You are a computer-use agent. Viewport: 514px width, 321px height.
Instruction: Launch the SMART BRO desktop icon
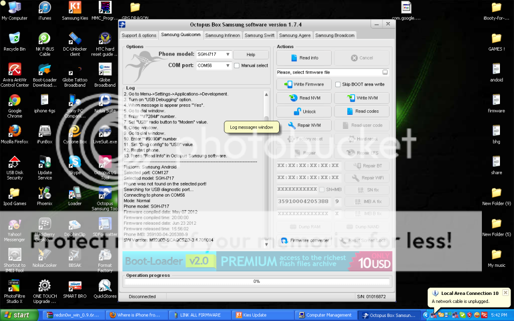(x=75, y=289)
